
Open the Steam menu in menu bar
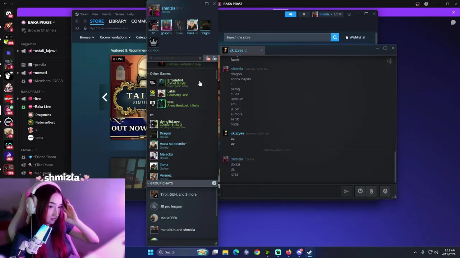pyautogui.click(x=84, y=14)
